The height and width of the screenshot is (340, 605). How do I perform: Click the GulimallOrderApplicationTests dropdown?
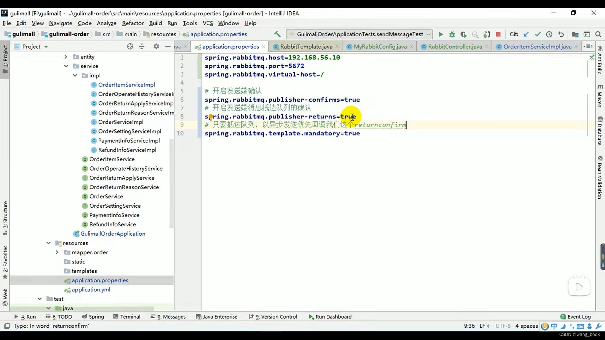pos(359,34)
